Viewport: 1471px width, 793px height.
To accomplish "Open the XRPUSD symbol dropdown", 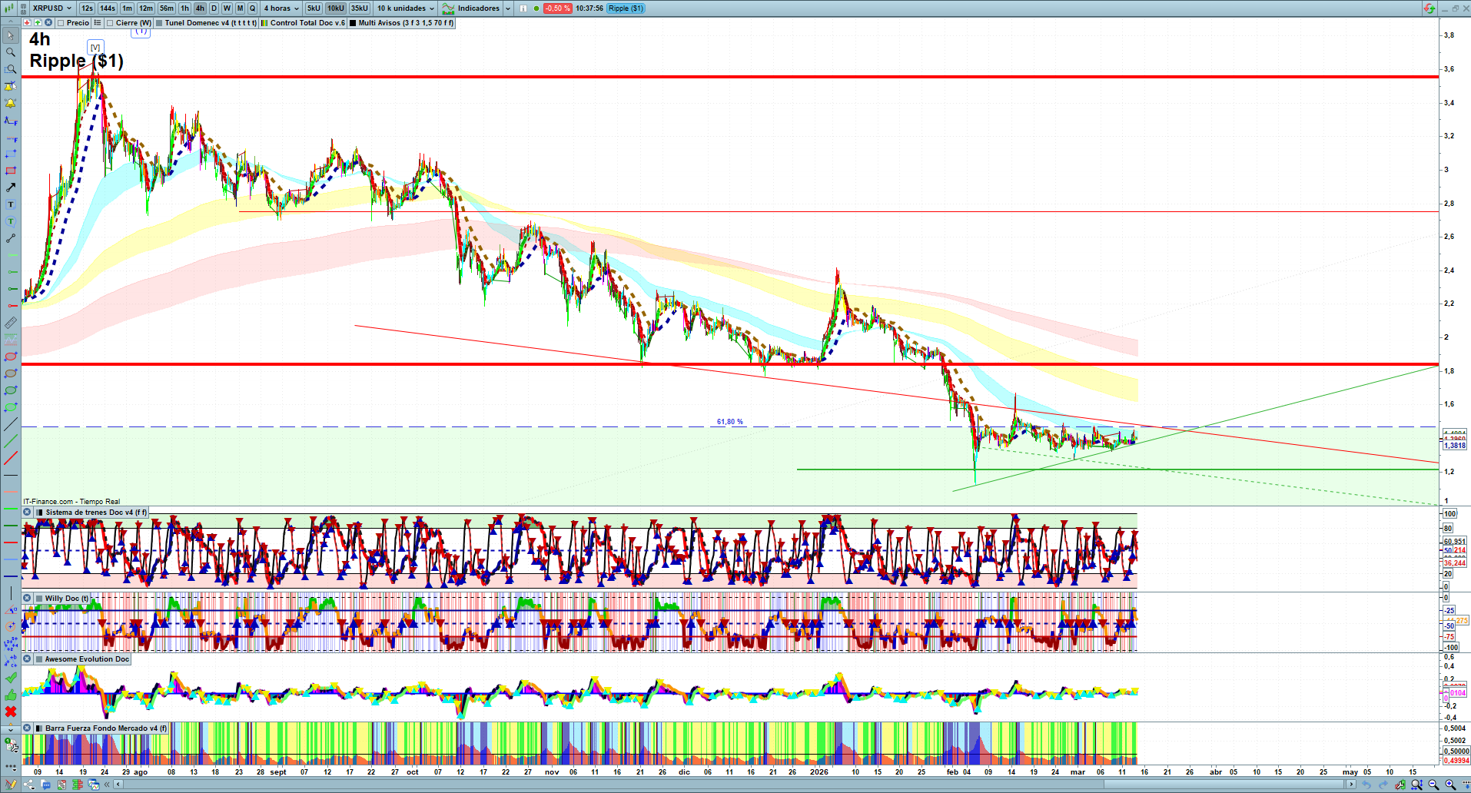I will [x=51, y=8].
